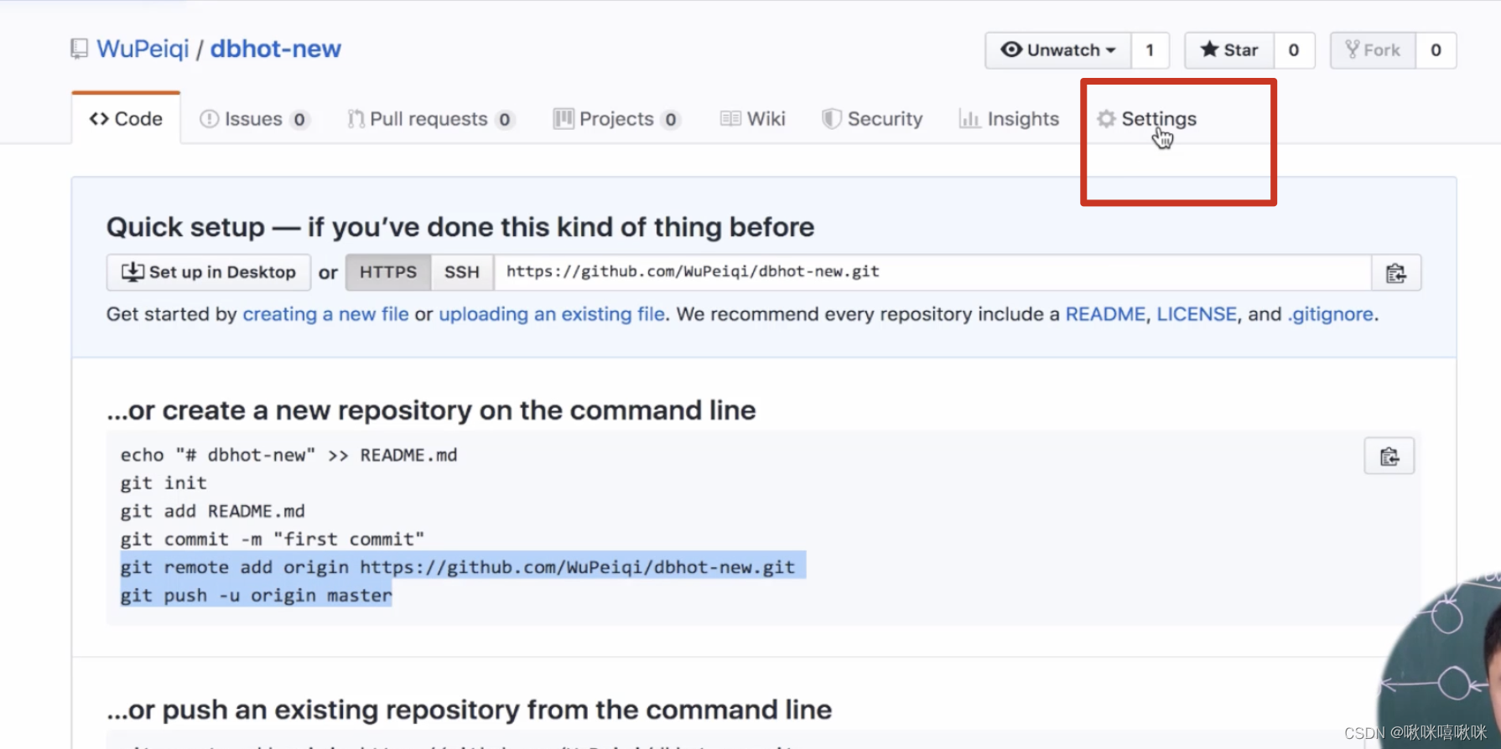Open the Wiki tab

click(753, 119)
